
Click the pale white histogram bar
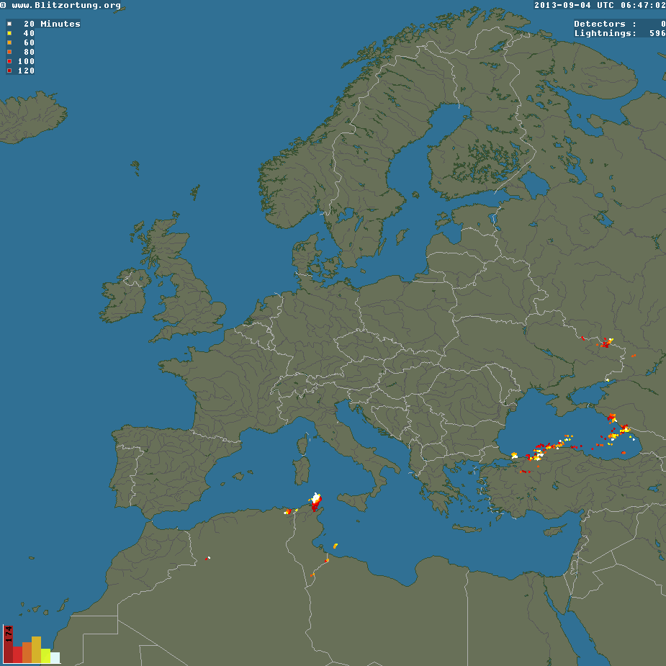(55, 658)
